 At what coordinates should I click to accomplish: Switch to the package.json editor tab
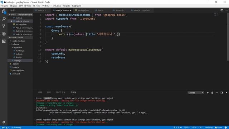[83, 10]
